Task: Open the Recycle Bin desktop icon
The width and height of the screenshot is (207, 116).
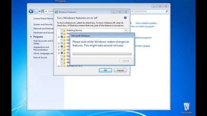Action: click(x=187, y=108)
